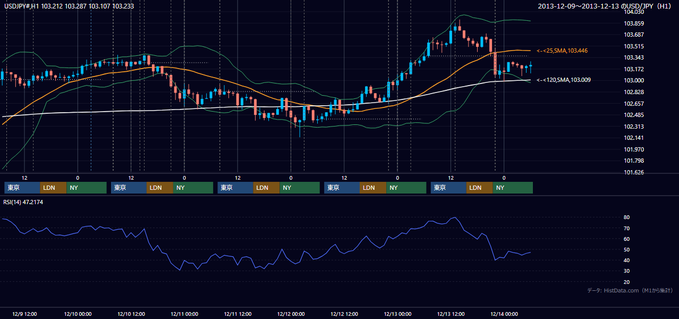Click price axis value 102.657

click(634, 104)
